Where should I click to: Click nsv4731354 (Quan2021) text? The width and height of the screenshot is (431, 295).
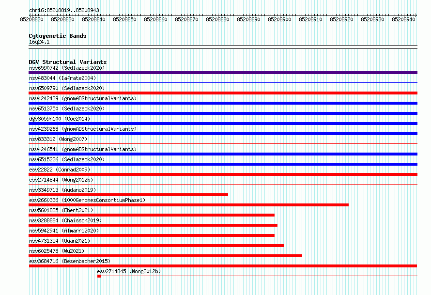click(60, 241)
